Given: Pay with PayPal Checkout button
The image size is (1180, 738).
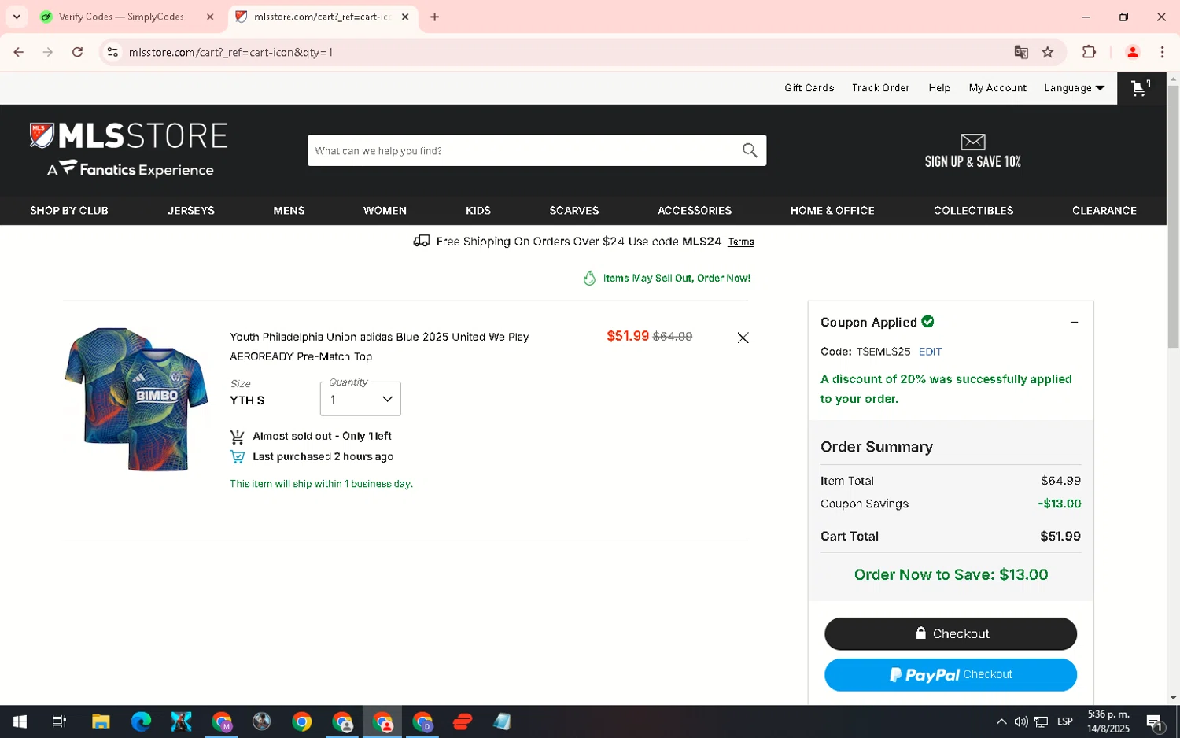Looking at the screenshot, I should click(950, 674).
